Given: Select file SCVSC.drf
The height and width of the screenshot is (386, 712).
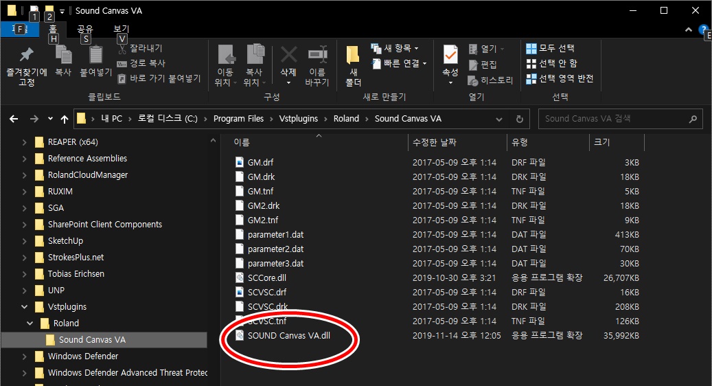Looking at the screenshot, I should (x=267, y=293).
